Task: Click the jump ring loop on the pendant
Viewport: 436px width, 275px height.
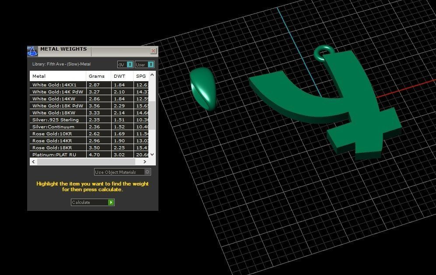Action: pyautogui.click(x=324, y=53)
